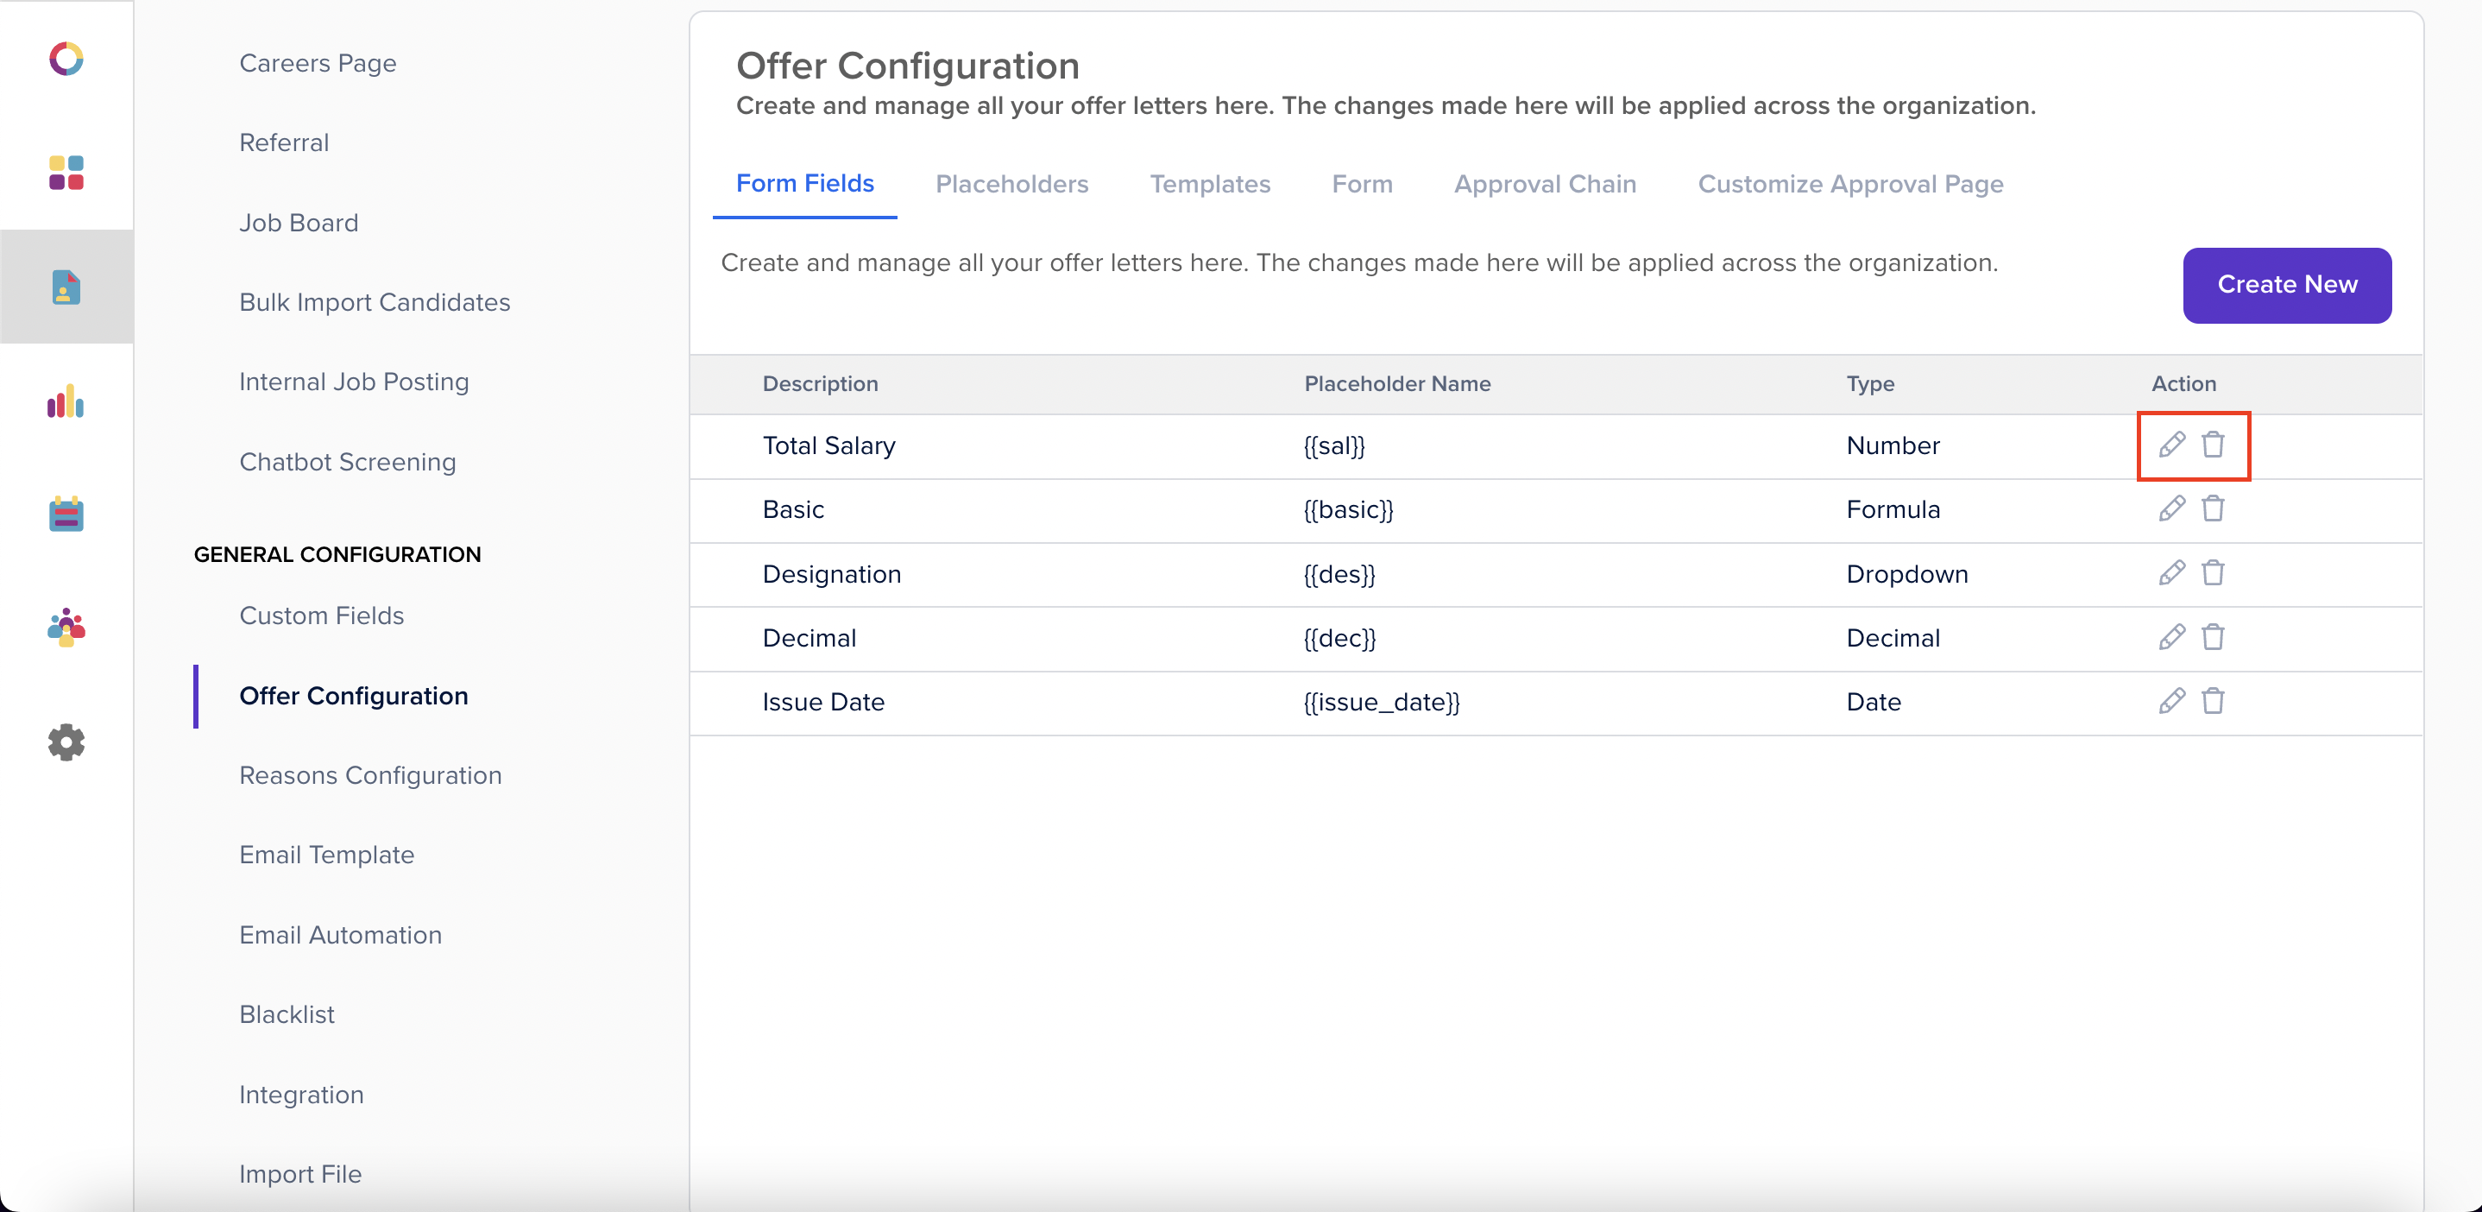This screenshot has width=2482, height=1212.
Task: Delete the Designation dropdown field
Action: pos(2214,573)
